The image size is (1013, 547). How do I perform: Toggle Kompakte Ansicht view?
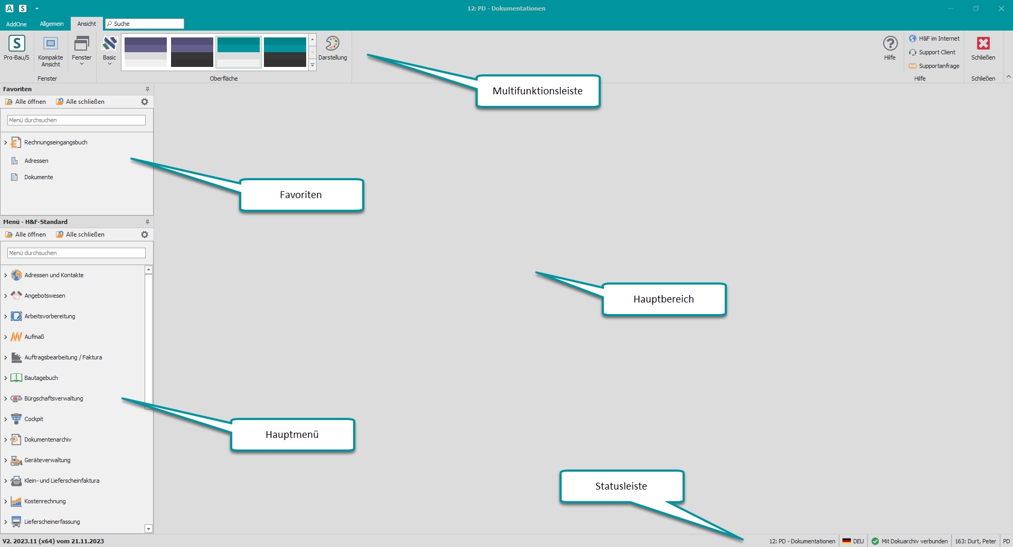click(x=51, y=44)
